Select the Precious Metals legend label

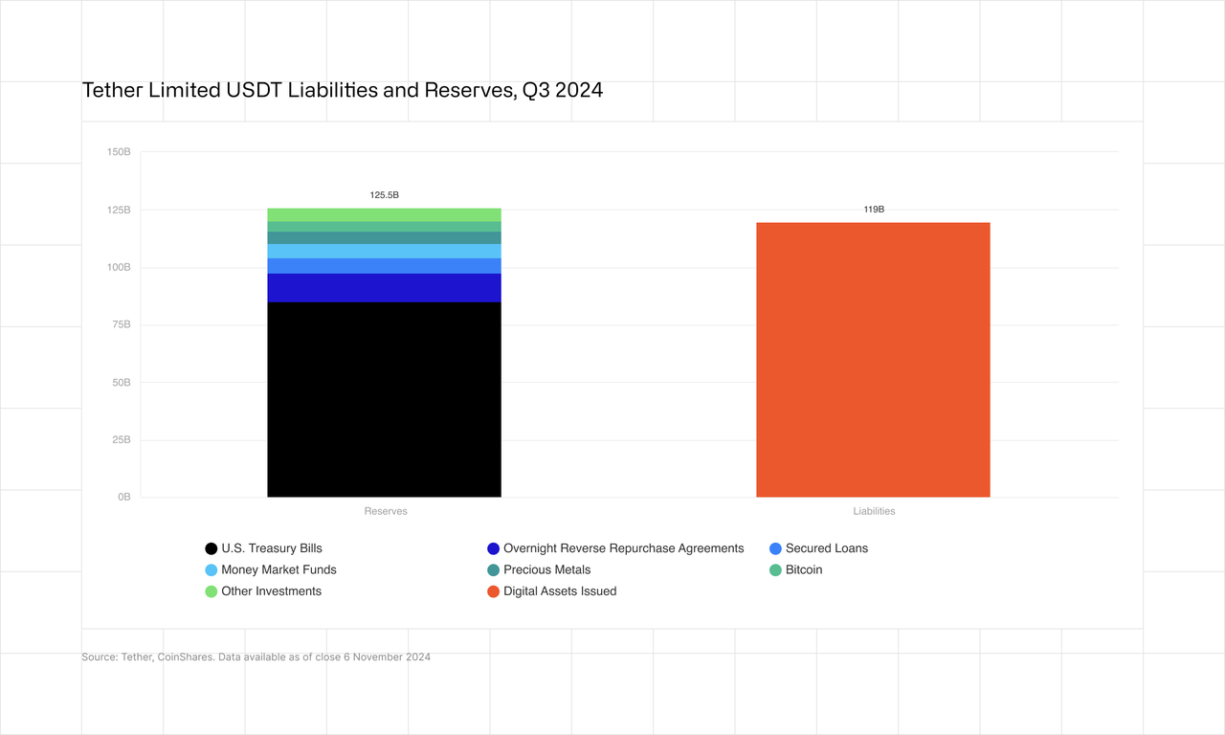(x=547, y=569)
